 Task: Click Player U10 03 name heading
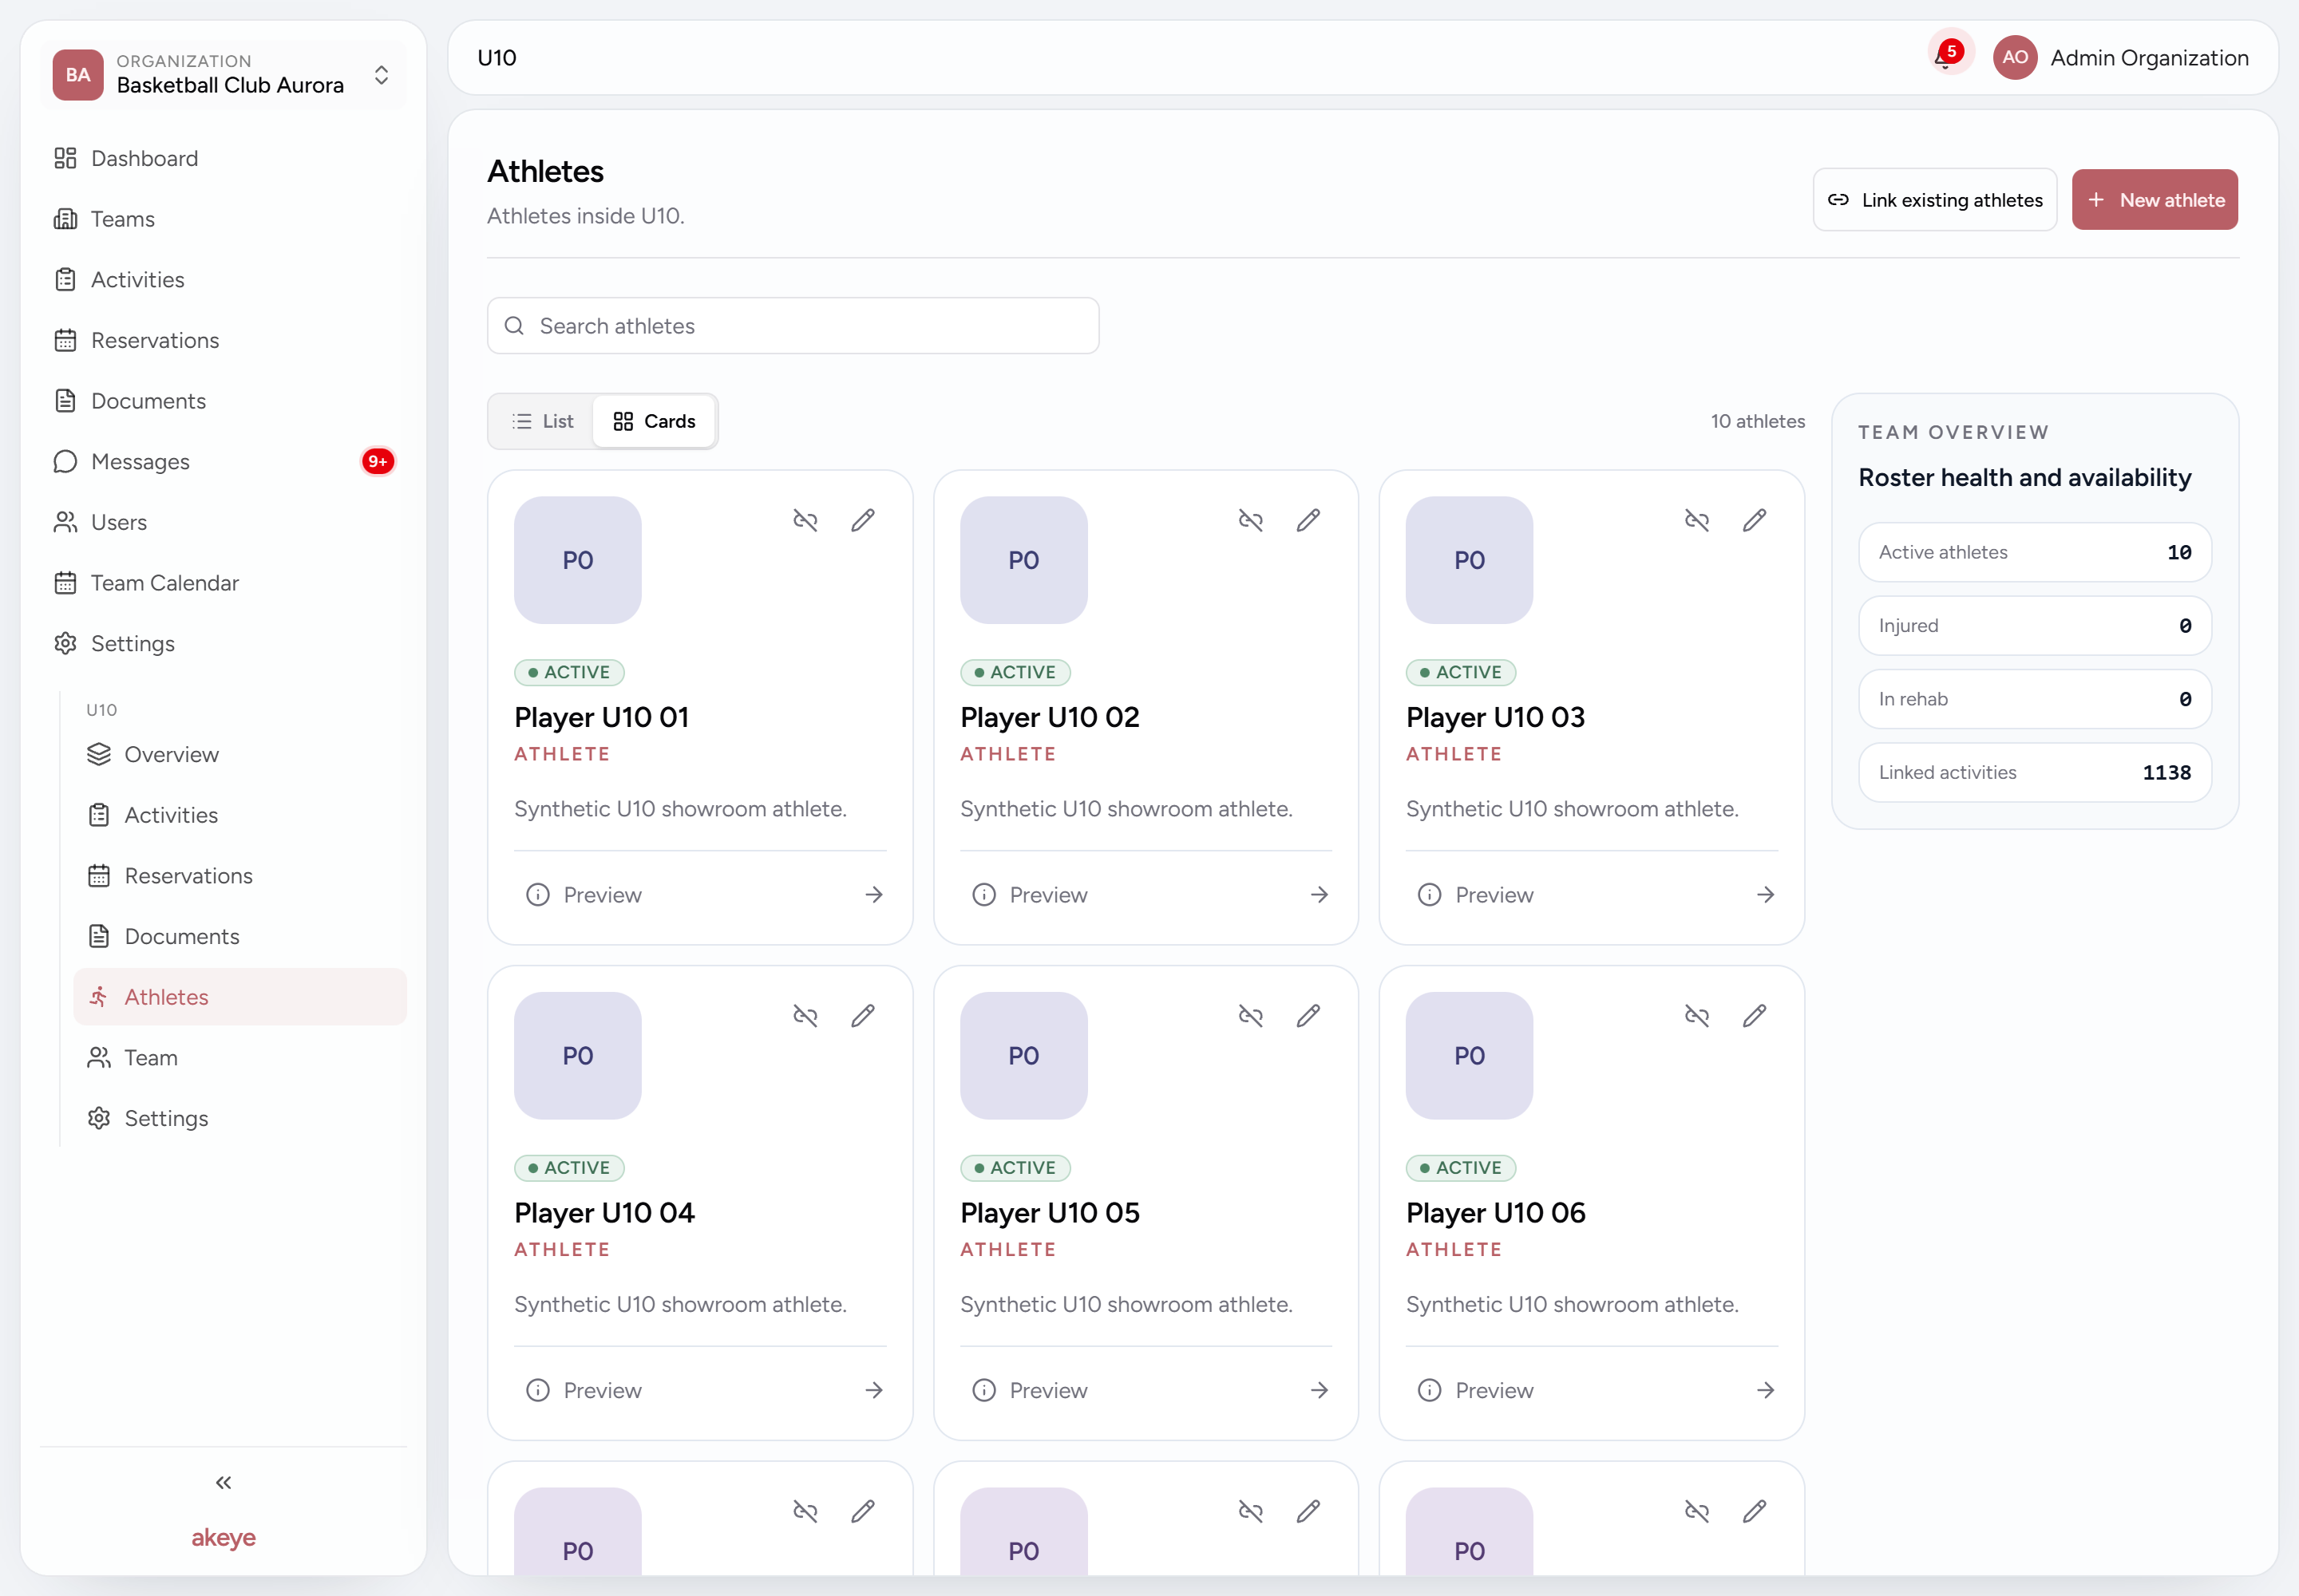[1496, 717]
